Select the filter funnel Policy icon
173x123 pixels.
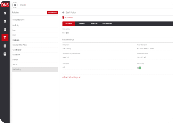(5, 38)
